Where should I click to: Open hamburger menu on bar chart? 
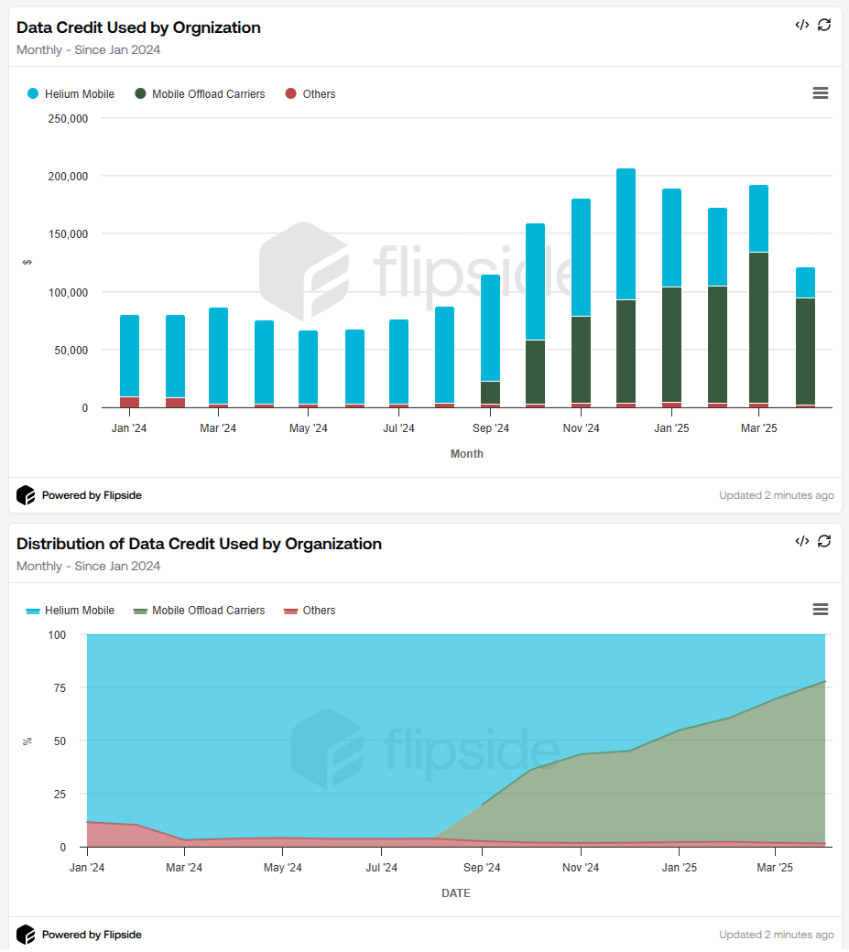coord(821,93)
